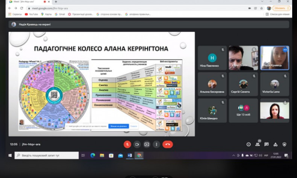Show the participants list icon
Screen dimensions: 297x178
(x=258, y=145)
